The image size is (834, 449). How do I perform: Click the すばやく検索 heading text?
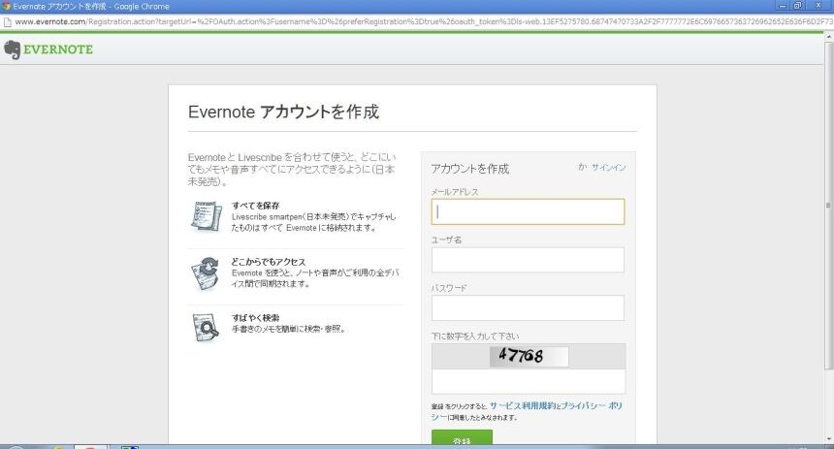coord(255,318)
